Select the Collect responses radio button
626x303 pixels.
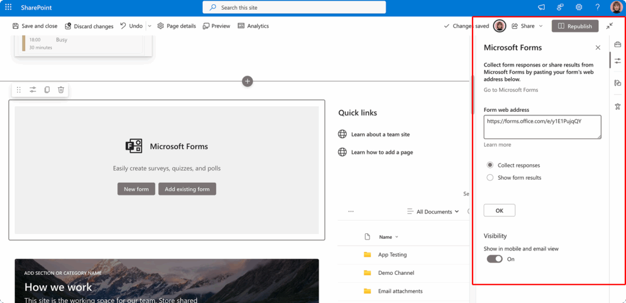click(490, 165)
